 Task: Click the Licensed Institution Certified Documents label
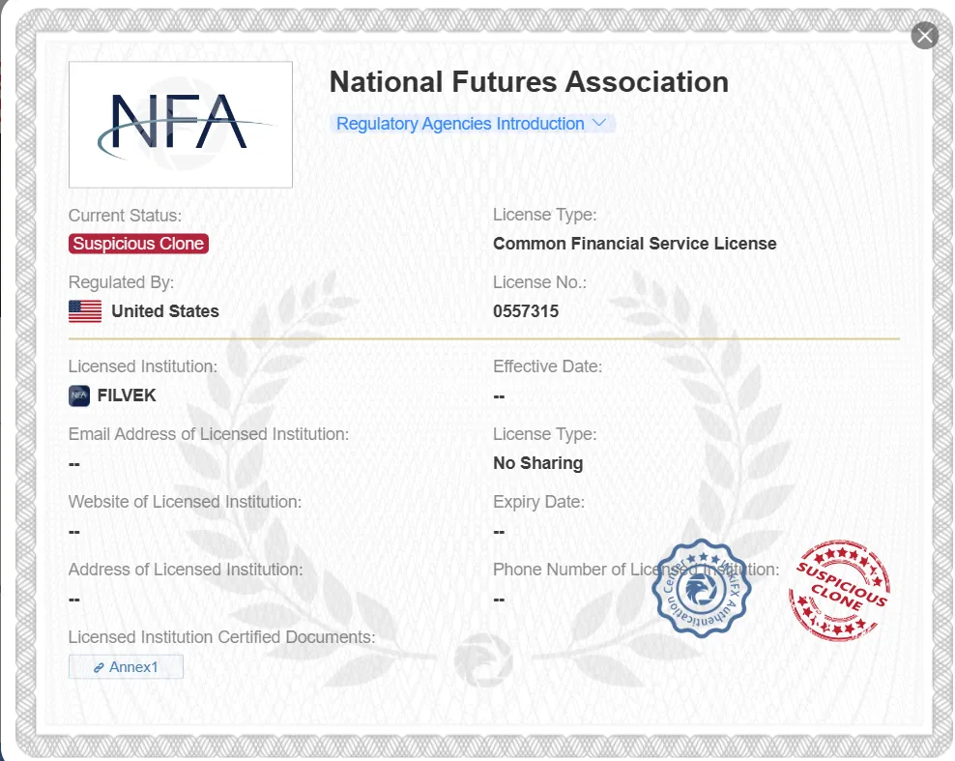click(221, 637)
